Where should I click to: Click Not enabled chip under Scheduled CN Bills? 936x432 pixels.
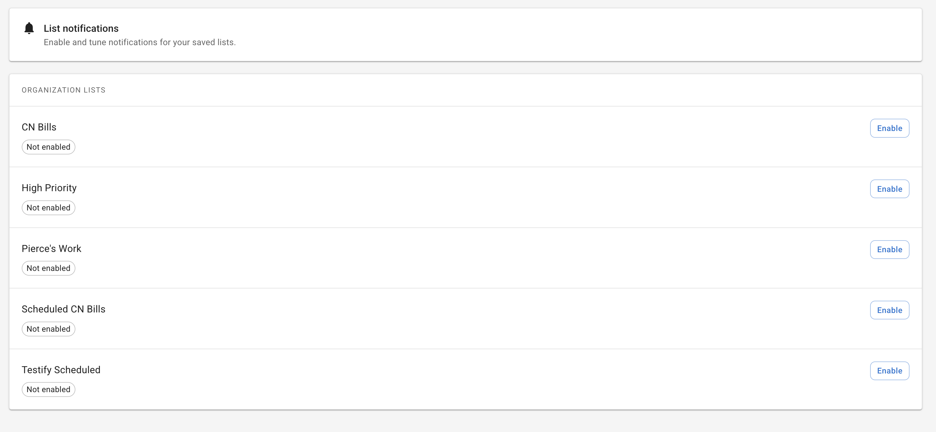point(48,329)
